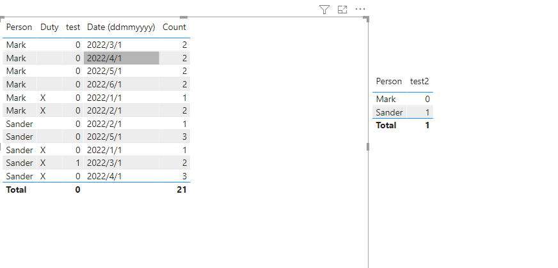Click test value 1 in Sander 2022/3/1 row
The width and height of the screenshot is (558, 268).
tap(78, 163)
